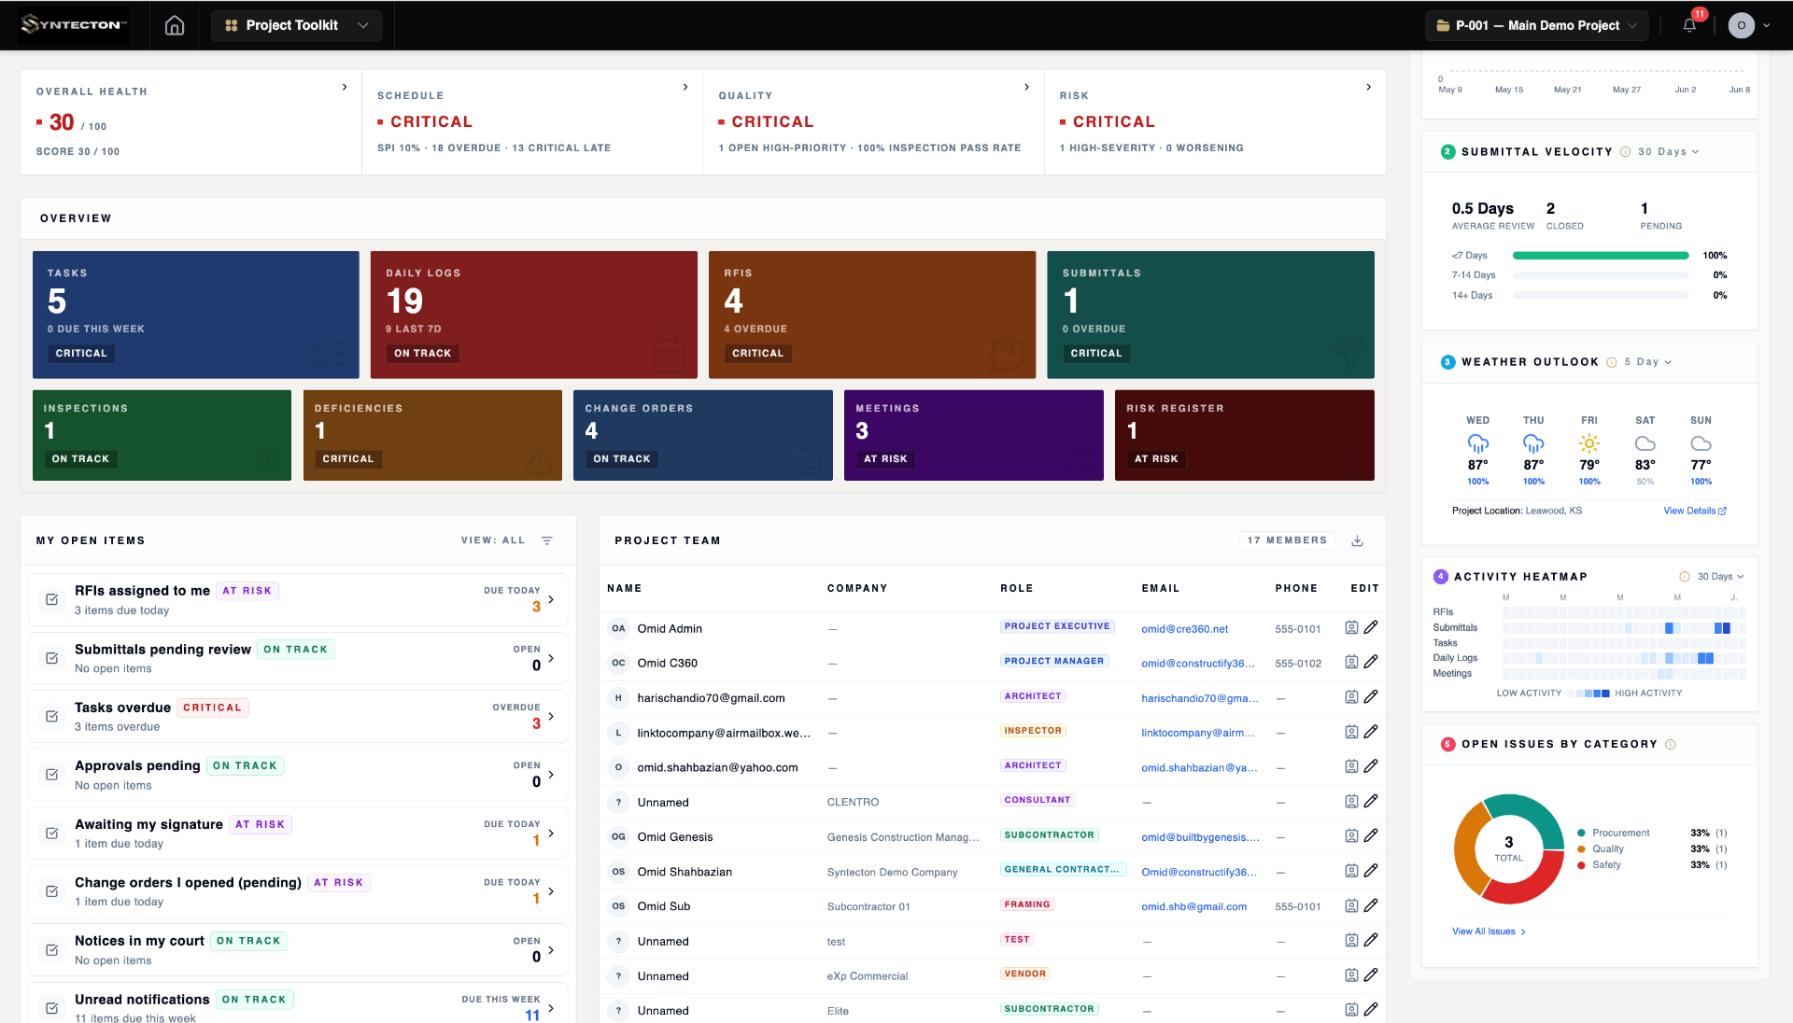Toggle checkbox icon for Awaiting my signature
Screen dimensions: 1793x1023
(52, 833)
